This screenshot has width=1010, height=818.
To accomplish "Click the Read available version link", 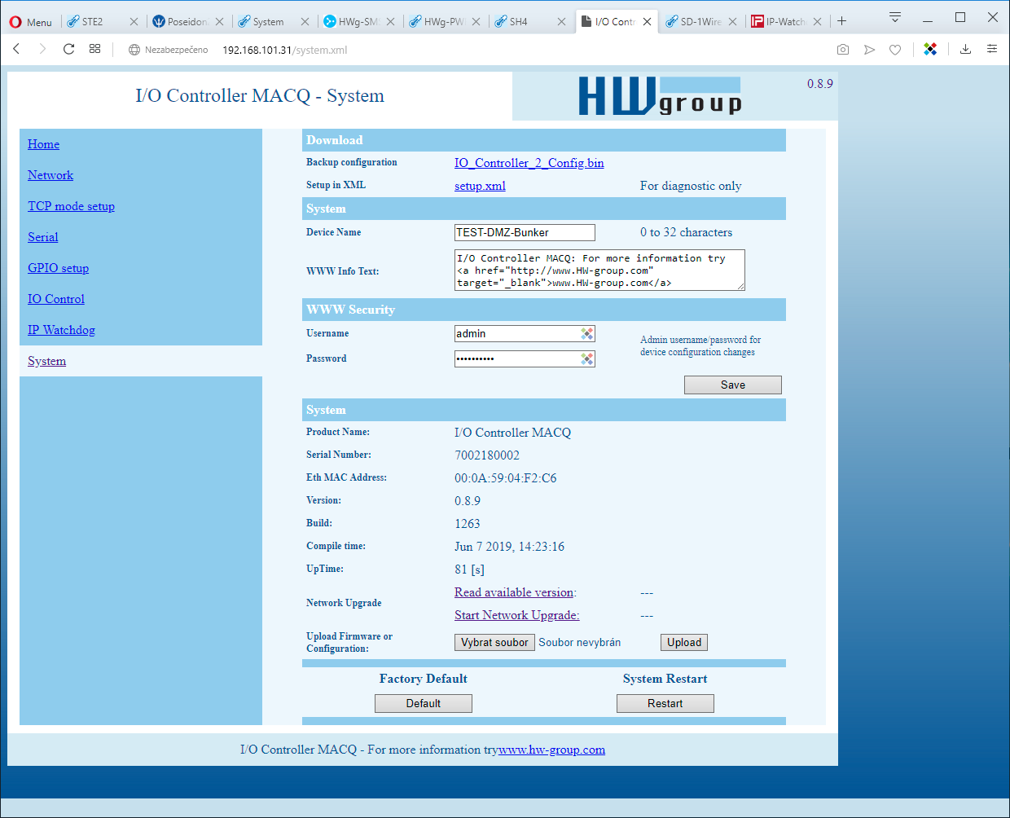I will (515, 592).
